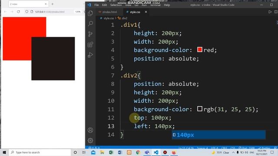This screenshot has height=156, width=278.
Task: Close the Z index browser tab
Action: (x=46, y=4)
